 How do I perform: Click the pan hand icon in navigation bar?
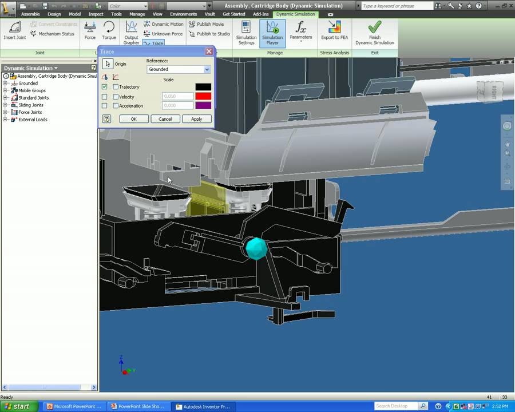click(507, 143)
